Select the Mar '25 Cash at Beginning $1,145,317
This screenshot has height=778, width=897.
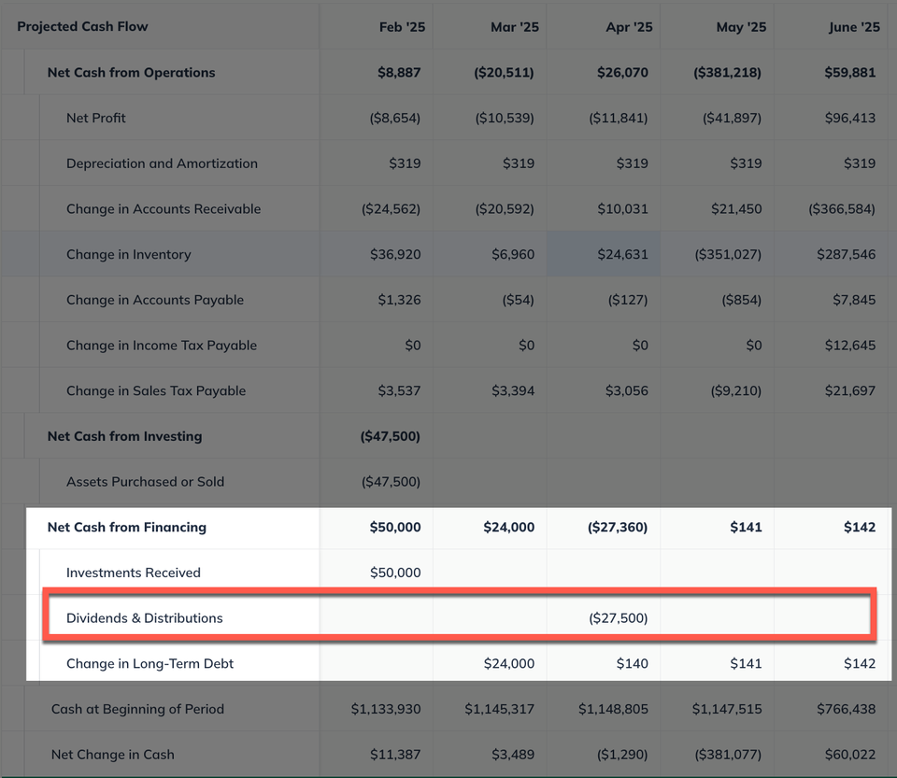pos(499,709)
